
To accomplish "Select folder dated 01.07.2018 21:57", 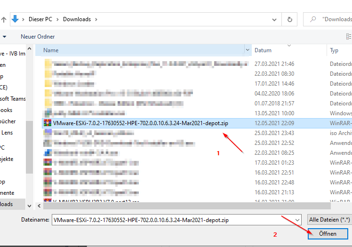I will pyautogui.click(x=48, y=103).
